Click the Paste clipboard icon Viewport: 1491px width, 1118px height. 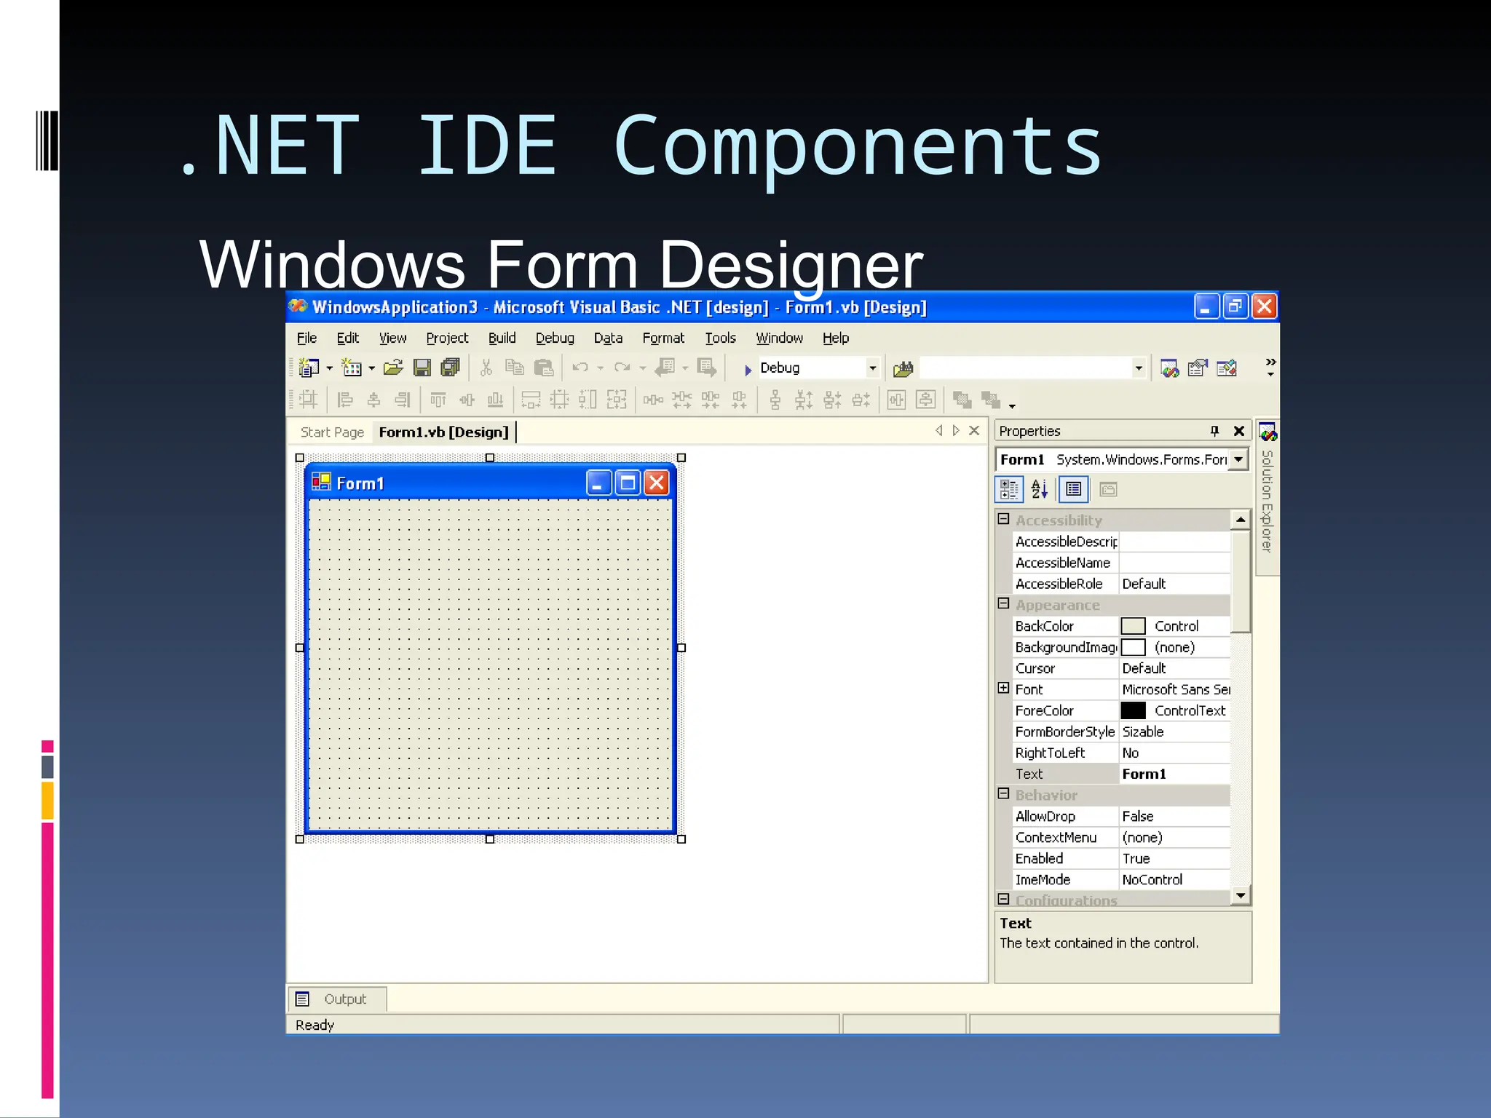click(543, 368)
